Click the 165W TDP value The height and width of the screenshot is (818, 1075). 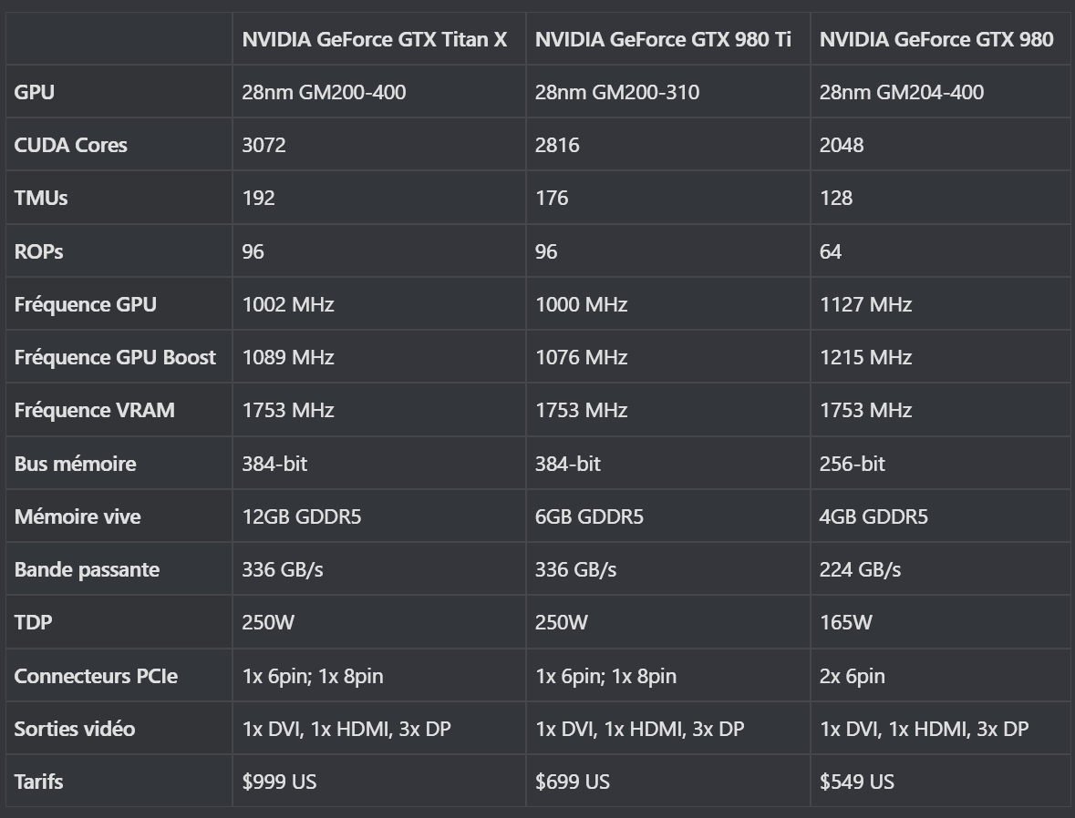[846, 623]
